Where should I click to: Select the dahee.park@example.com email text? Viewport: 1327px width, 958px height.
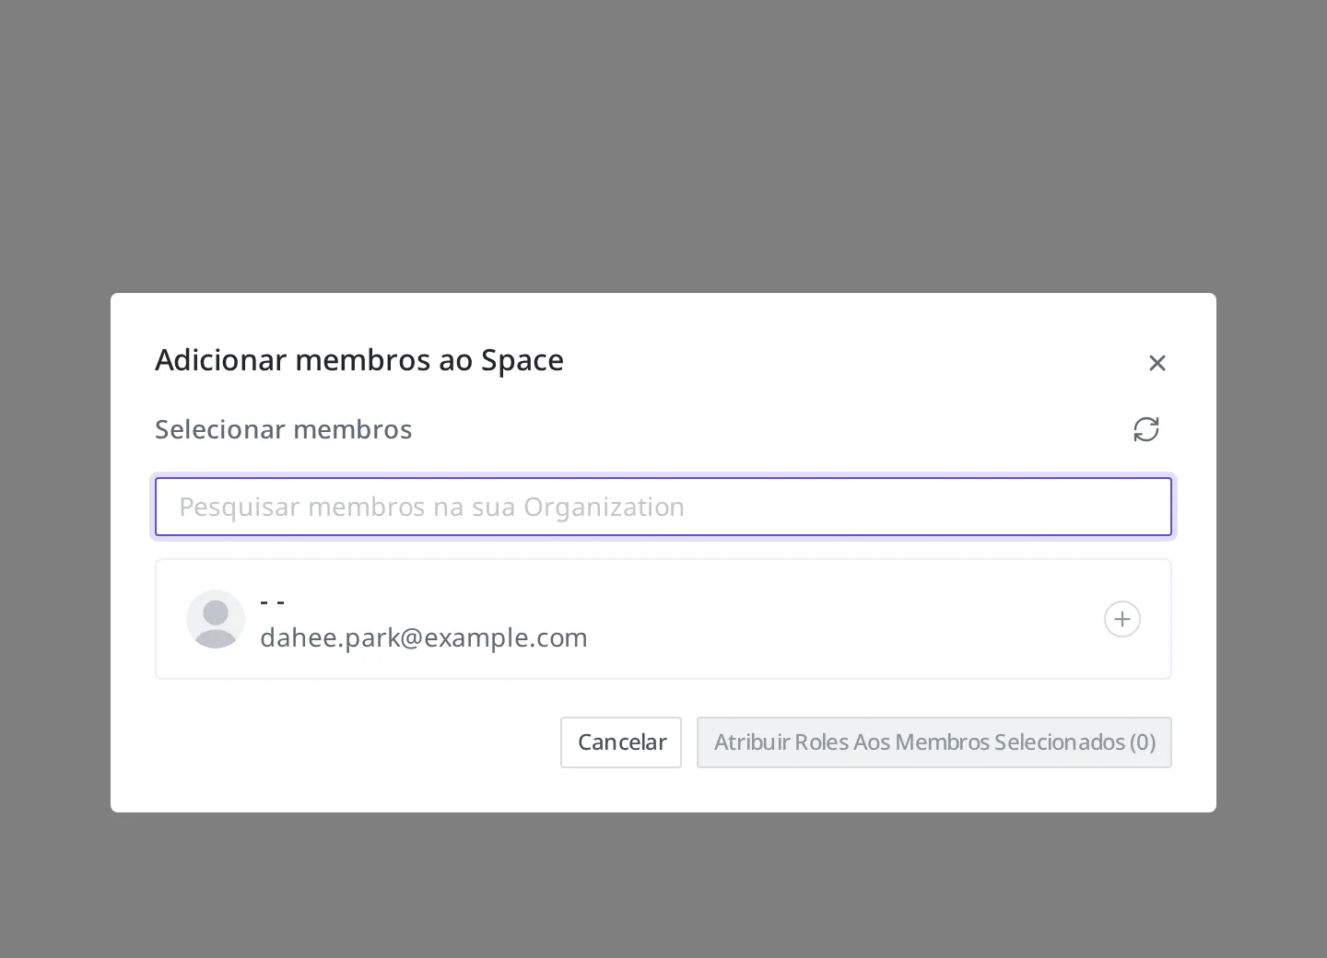point(424,637)
